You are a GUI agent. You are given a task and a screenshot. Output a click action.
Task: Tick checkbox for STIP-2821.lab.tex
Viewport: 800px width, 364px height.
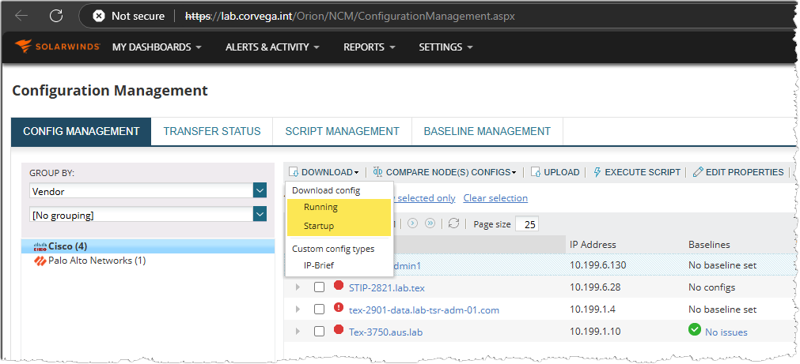[x=319, y=287]
